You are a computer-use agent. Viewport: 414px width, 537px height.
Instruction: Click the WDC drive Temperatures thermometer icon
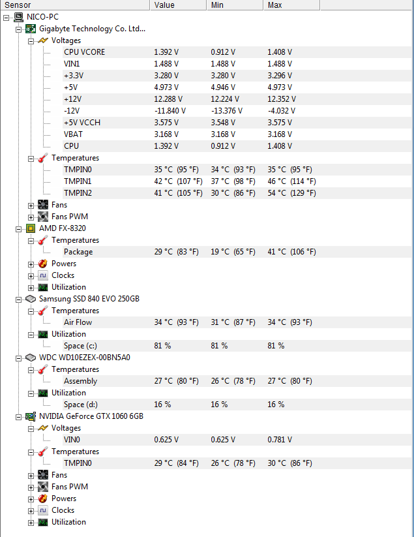[x=43, y=369]
